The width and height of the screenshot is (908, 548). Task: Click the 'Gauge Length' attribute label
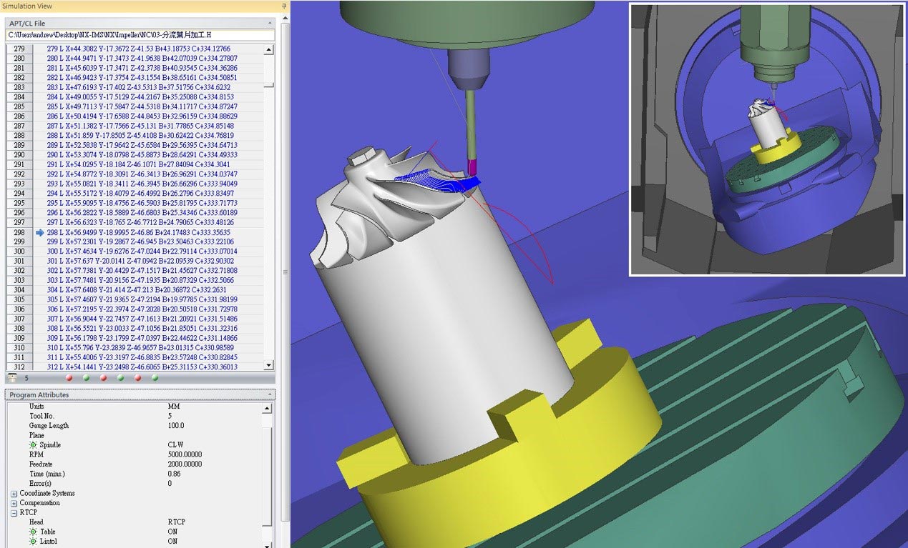(x=49, y=426)
